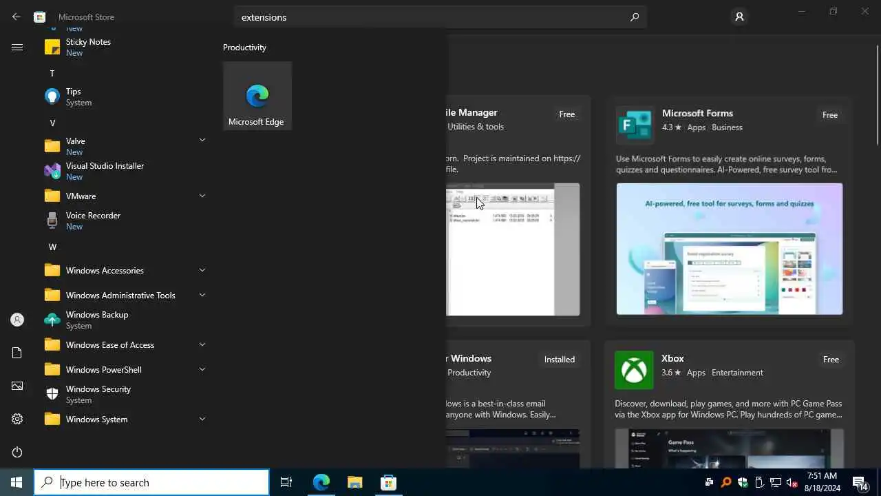Viewport: 881px width, 496px height.
Task: Click the Installed button on the Windows app card
Action: 560,360
